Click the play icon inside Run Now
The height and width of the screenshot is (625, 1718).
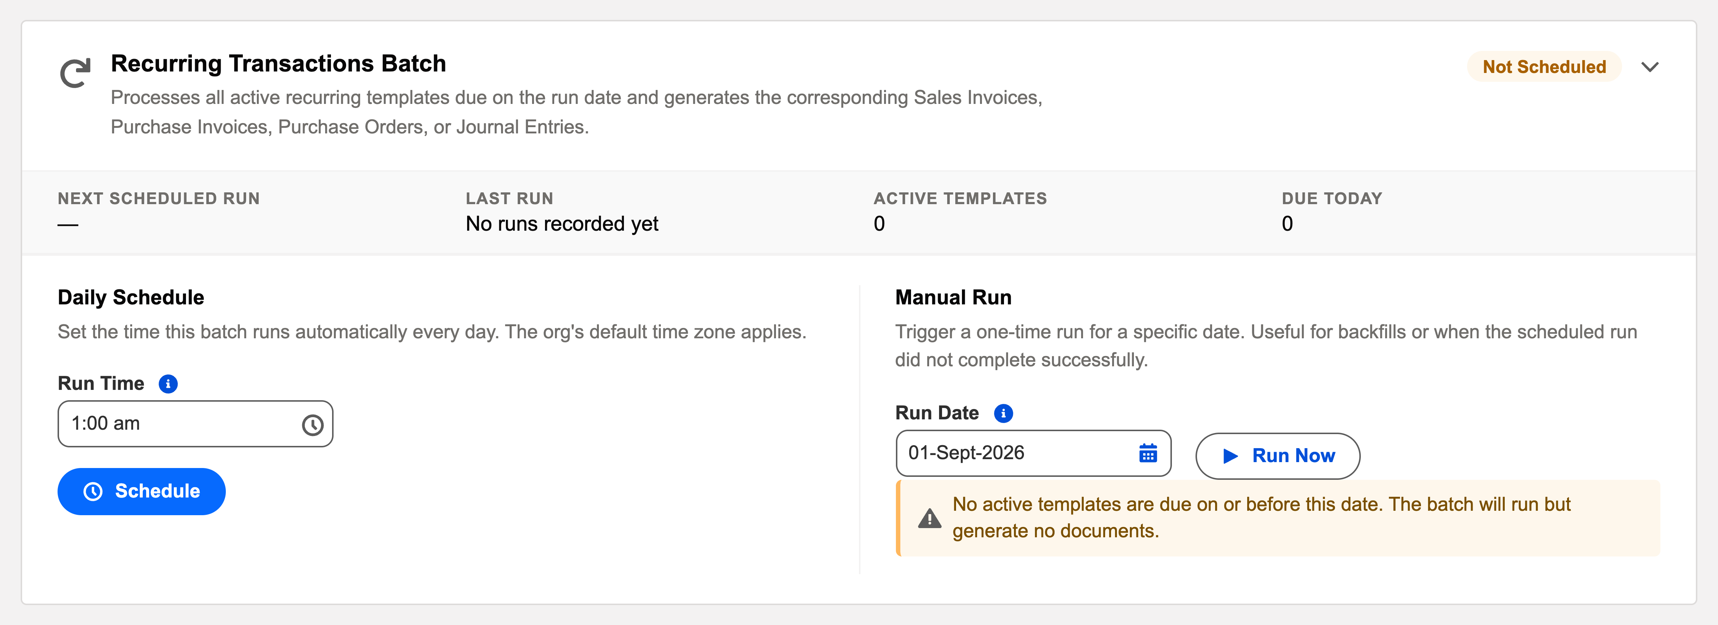pos(1231,456)
